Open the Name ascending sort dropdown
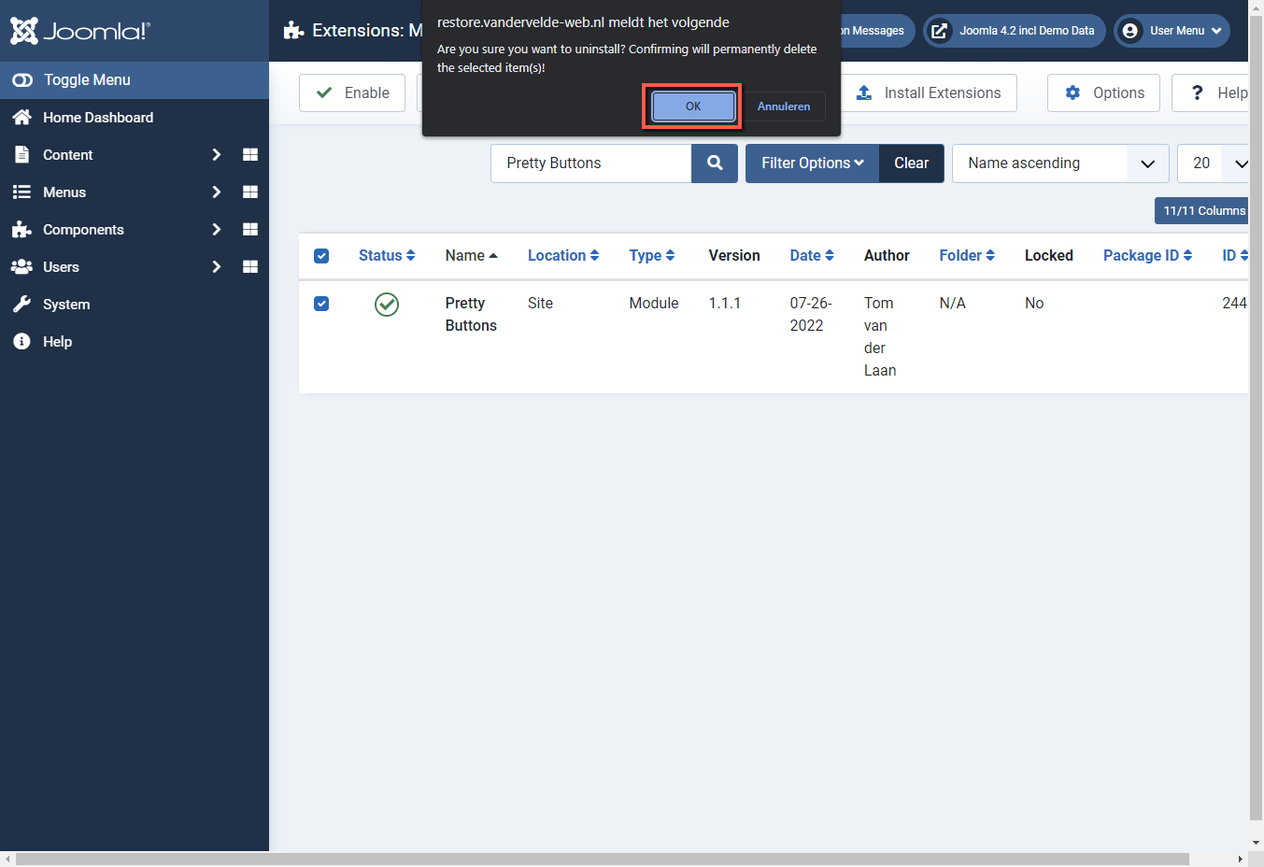Viewport: 1264px width, 867px height. (x=1147, y=163)
